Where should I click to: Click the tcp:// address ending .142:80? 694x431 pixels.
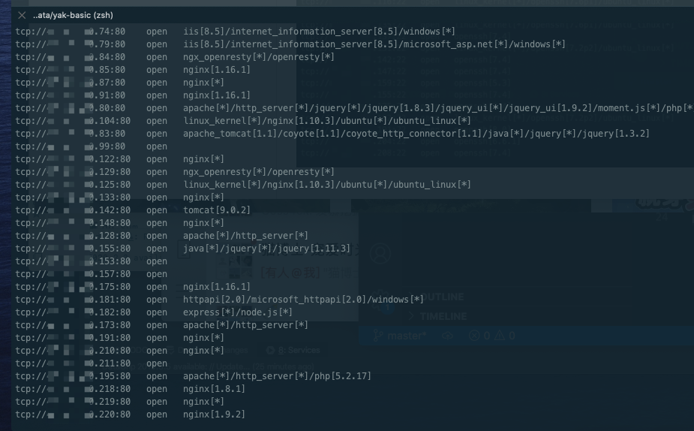click(73, 210)
